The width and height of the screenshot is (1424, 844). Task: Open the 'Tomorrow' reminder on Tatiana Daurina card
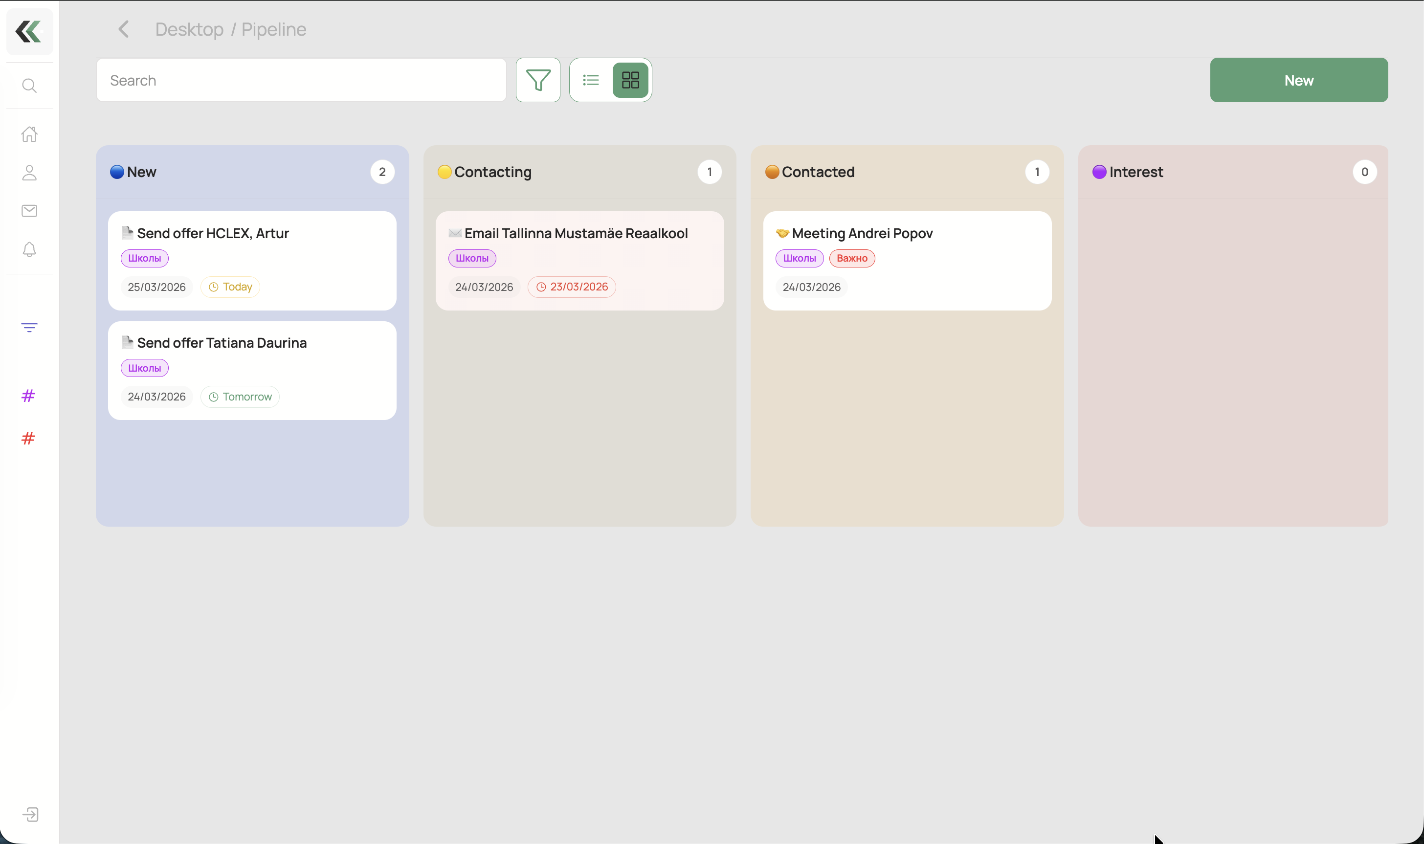[240, 397]
